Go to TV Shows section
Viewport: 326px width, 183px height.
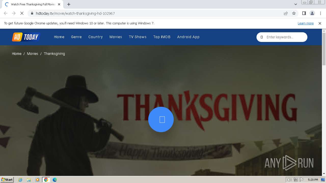(138, 37)
